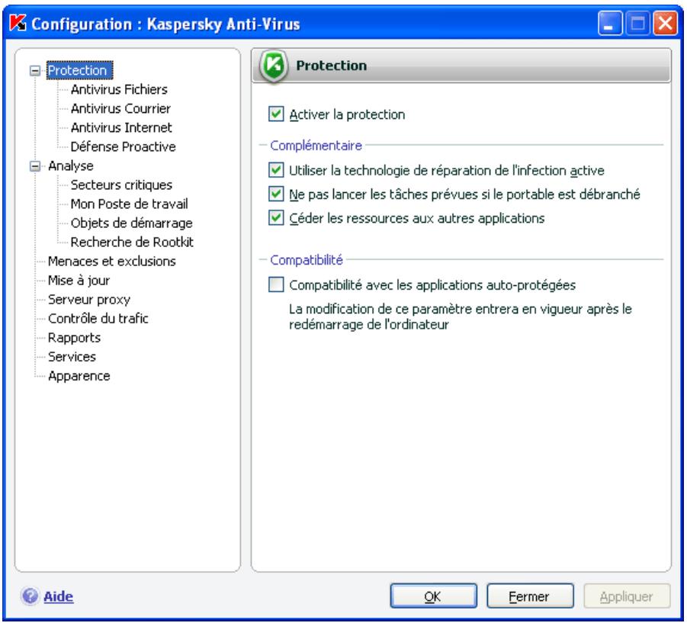This screenshot has height=623, width=687.
Task: Enable Compatibilité avec les applications auto-protégées
Action: click(x=276, y=284)
